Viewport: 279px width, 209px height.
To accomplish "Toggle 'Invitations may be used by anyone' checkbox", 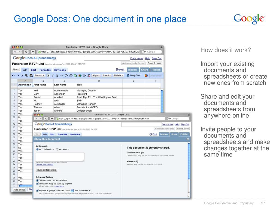I will [37, 184].
